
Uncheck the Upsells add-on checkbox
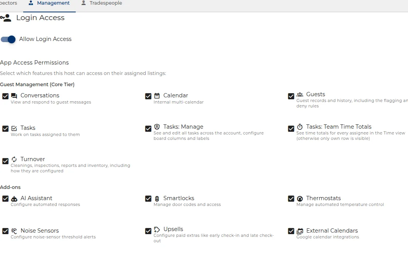148,231
